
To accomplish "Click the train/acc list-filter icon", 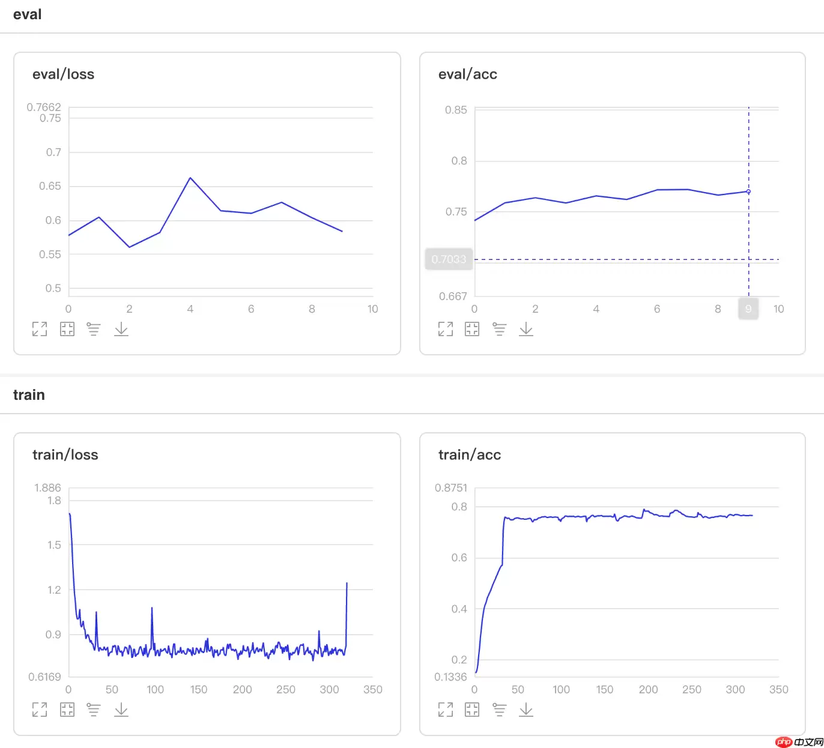I will pyautogui.click(x=499, y=710).
